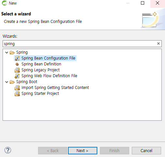Select Spring Bean Definition entry
Viewport: 165px width, 157px height.
pos(41,64)
